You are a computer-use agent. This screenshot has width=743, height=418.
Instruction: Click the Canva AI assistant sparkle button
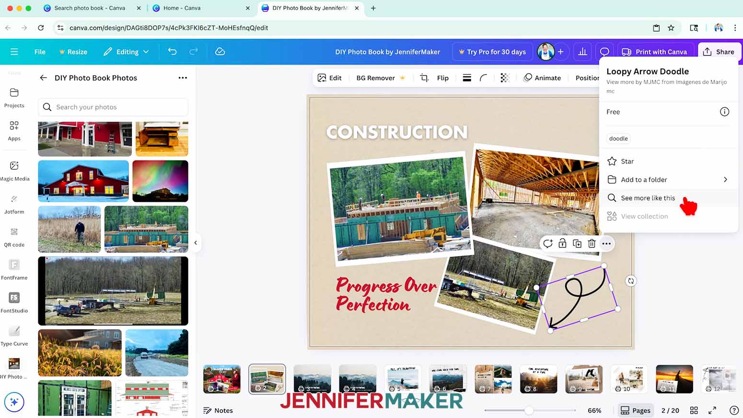coord(14,402)
